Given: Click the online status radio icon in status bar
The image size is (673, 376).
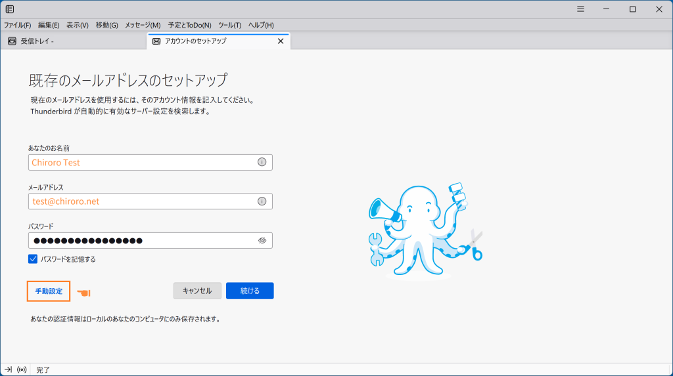Looking at the screenshot, I should coord(22,369).
